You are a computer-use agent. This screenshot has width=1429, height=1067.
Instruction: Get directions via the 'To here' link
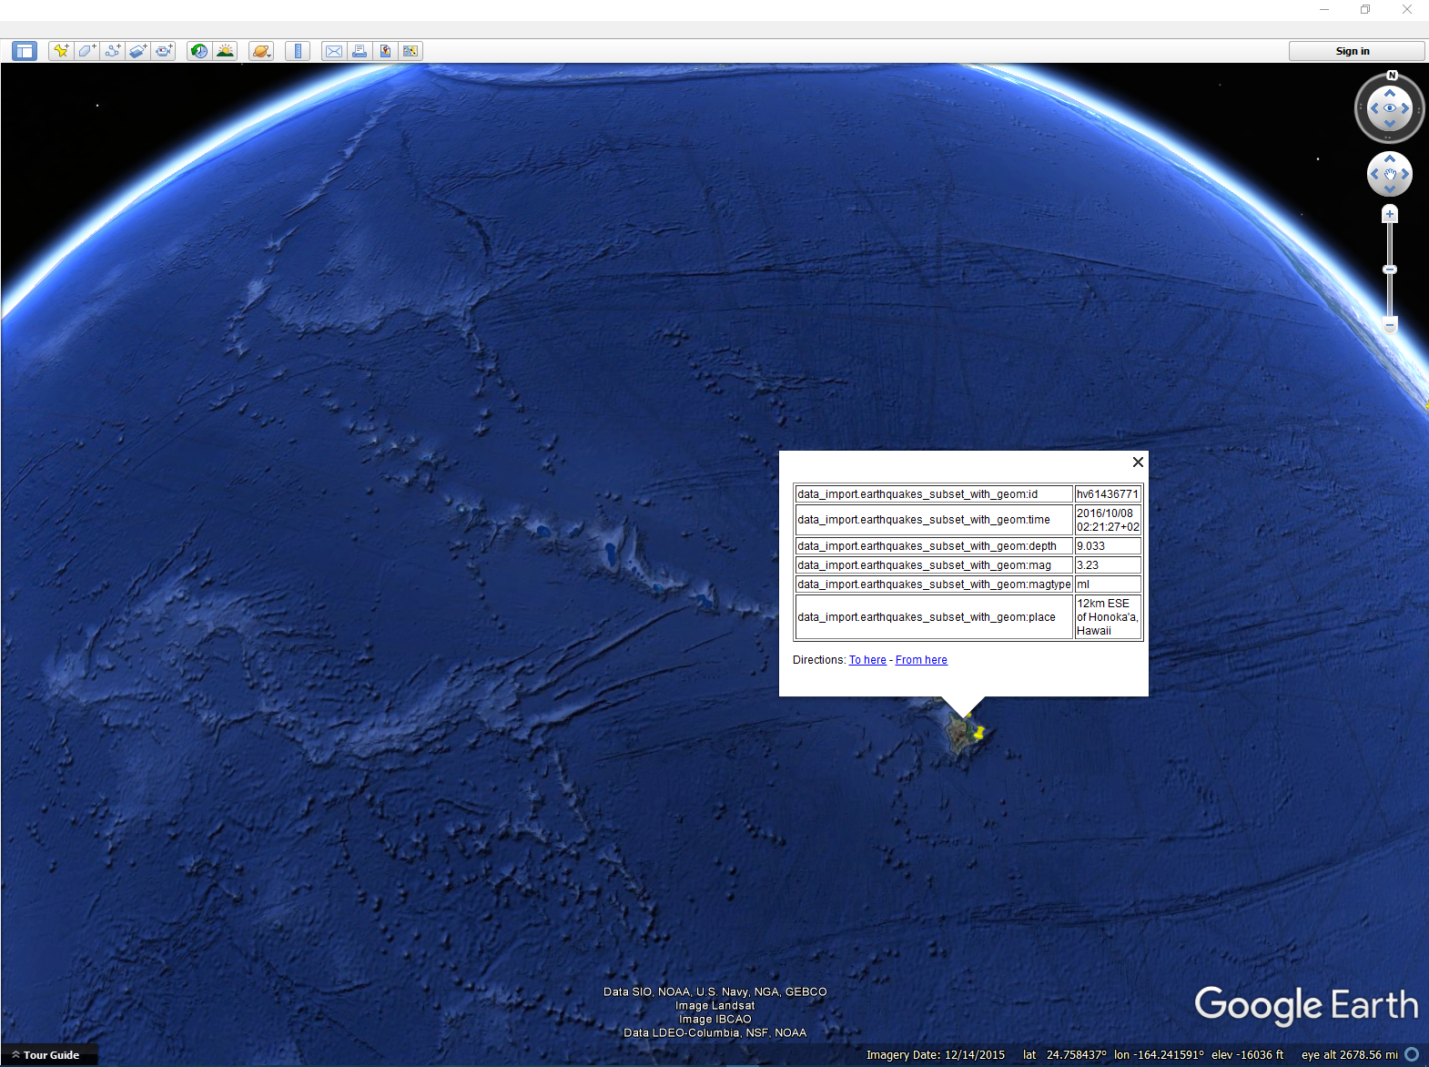click(867, 660)
